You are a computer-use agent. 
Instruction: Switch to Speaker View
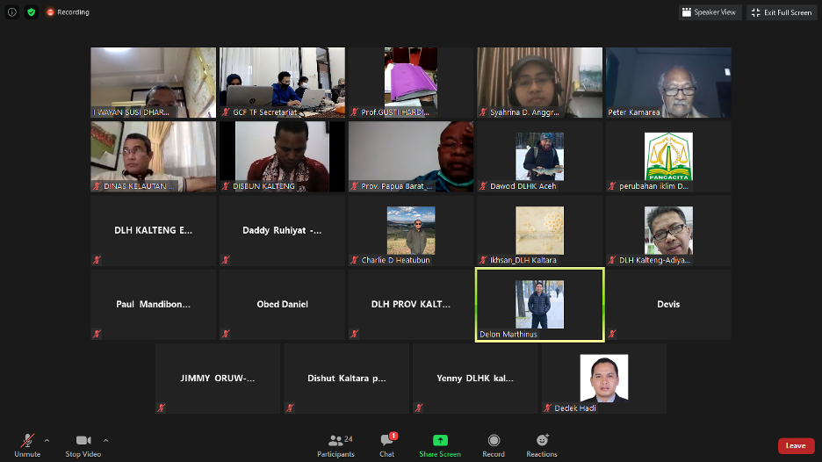[709, 12]
